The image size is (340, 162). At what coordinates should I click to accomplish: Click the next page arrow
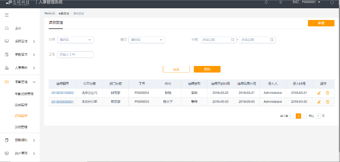[304, 116]
